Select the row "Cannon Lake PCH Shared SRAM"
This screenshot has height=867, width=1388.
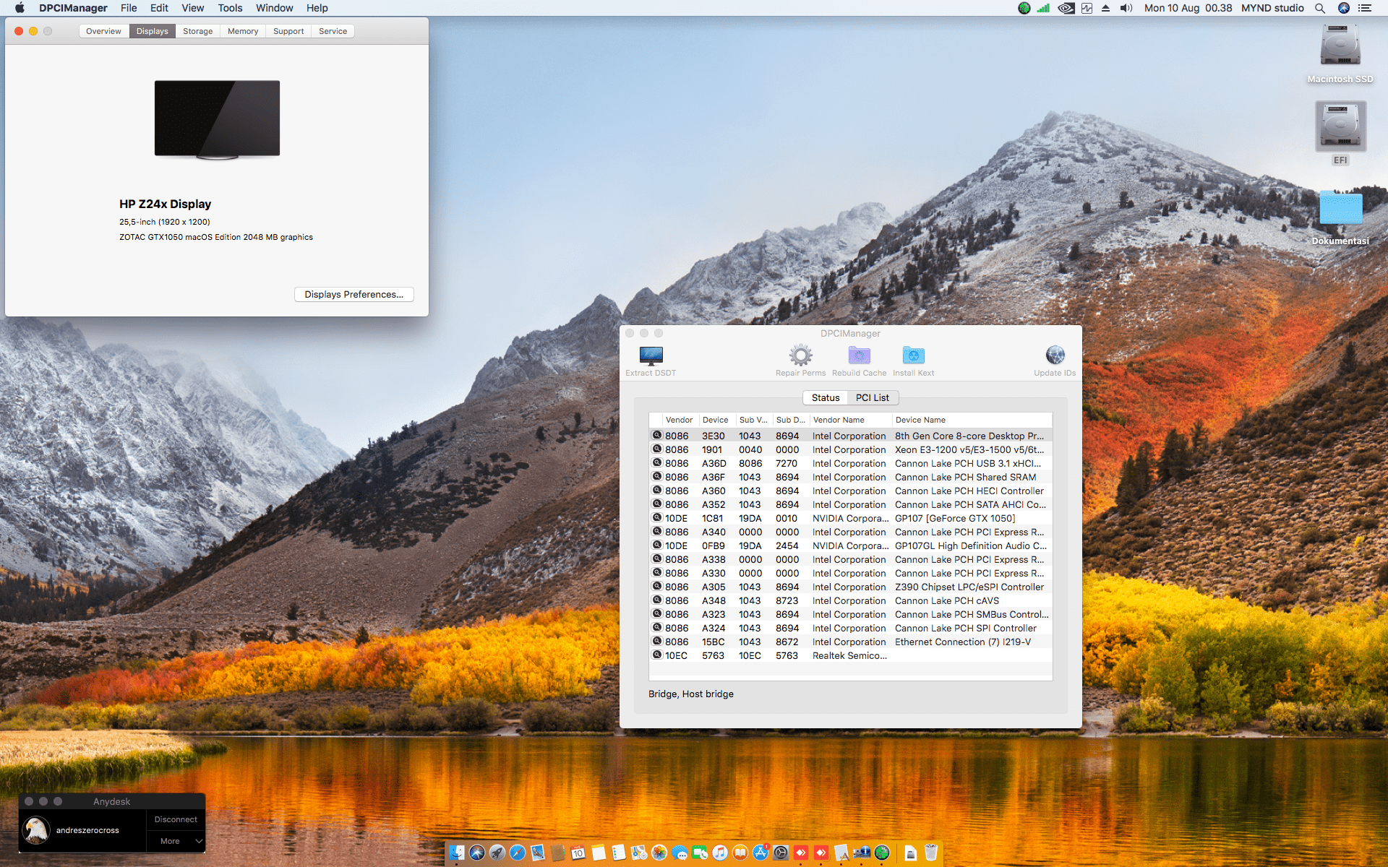pos(851,477)
